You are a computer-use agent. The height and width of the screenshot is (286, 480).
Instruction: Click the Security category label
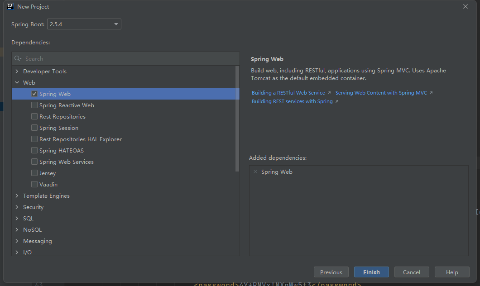34,207
